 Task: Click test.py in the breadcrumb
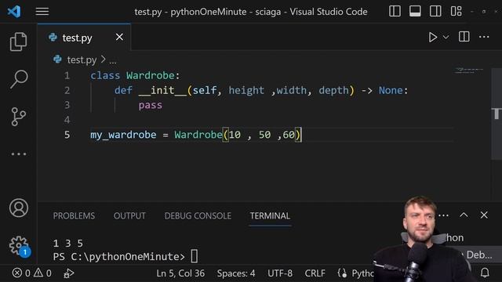pyautogui.click(x=82, y=60)
